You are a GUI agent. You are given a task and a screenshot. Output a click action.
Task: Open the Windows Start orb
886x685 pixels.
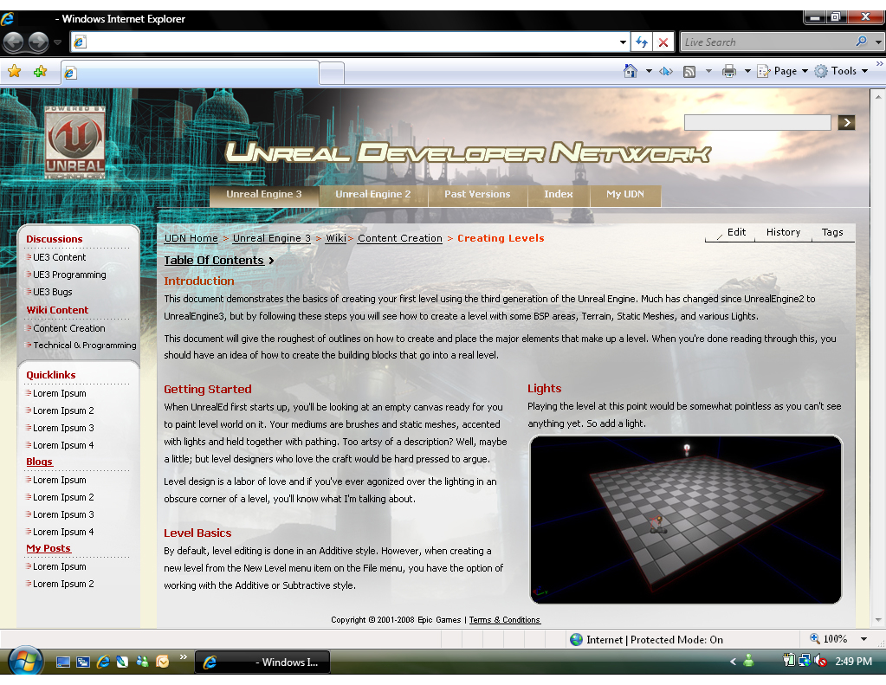(24, 660)
